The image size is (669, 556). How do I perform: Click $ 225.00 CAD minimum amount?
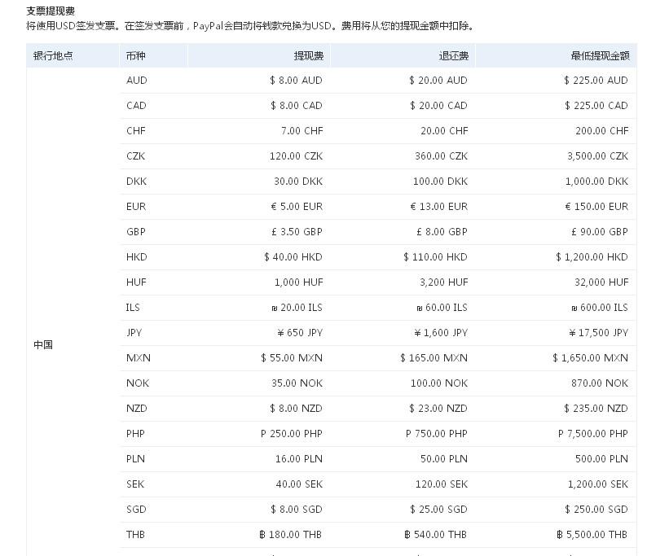[596, 105]
